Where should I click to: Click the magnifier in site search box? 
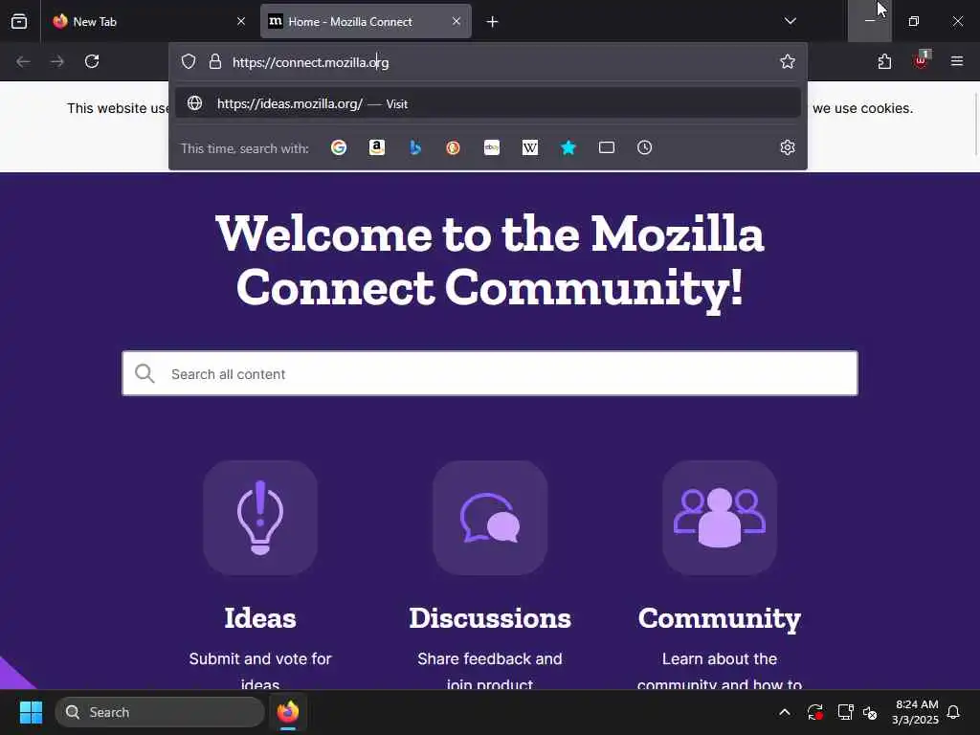pos(145,374)
